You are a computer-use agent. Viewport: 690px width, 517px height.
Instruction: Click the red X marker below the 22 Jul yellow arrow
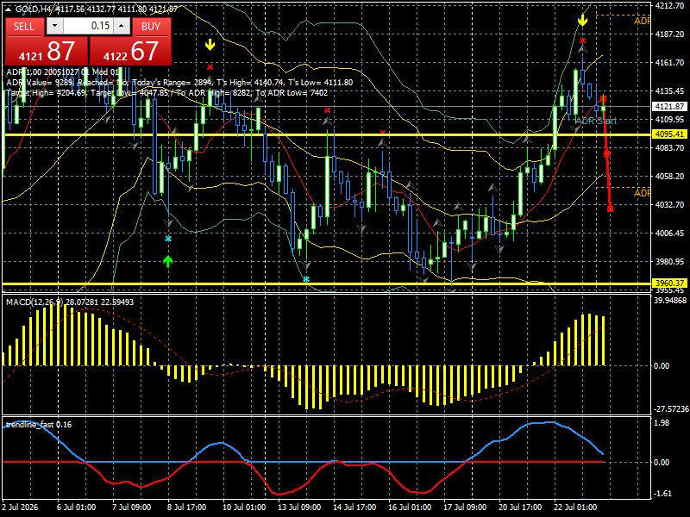click(x=583, y=40)
